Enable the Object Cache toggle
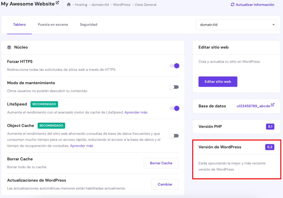283x198 pixels. pyautogui.click(x=174, y=136)
